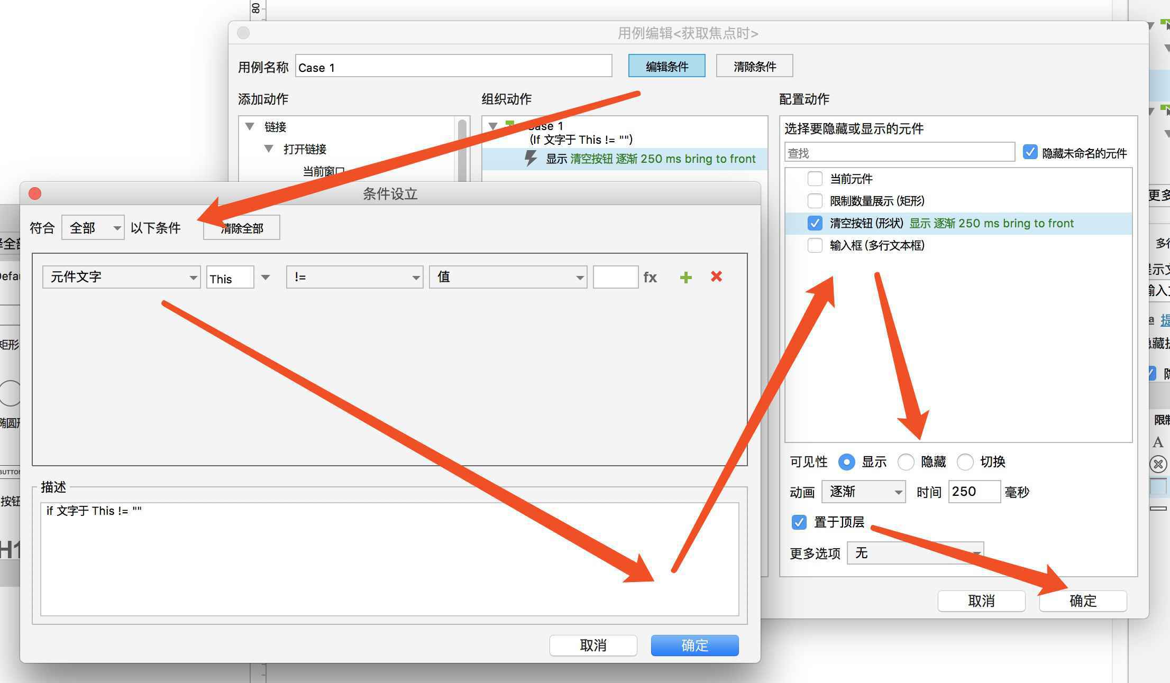The height and width of the screenshot is (683, 1170).
Task: Open the fx expression editor
Action: pyautogui.click(x=650, y=277)
